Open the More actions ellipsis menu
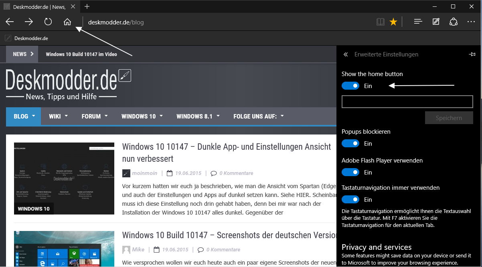This screenshot has width=482, height=267. pos(471,22)
